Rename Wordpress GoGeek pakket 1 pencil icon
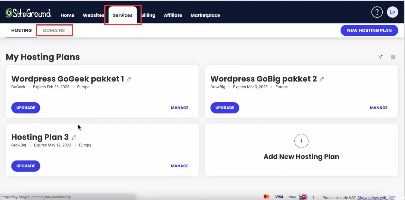This screenshot has width=405, height=200. (x=129, y=79)
